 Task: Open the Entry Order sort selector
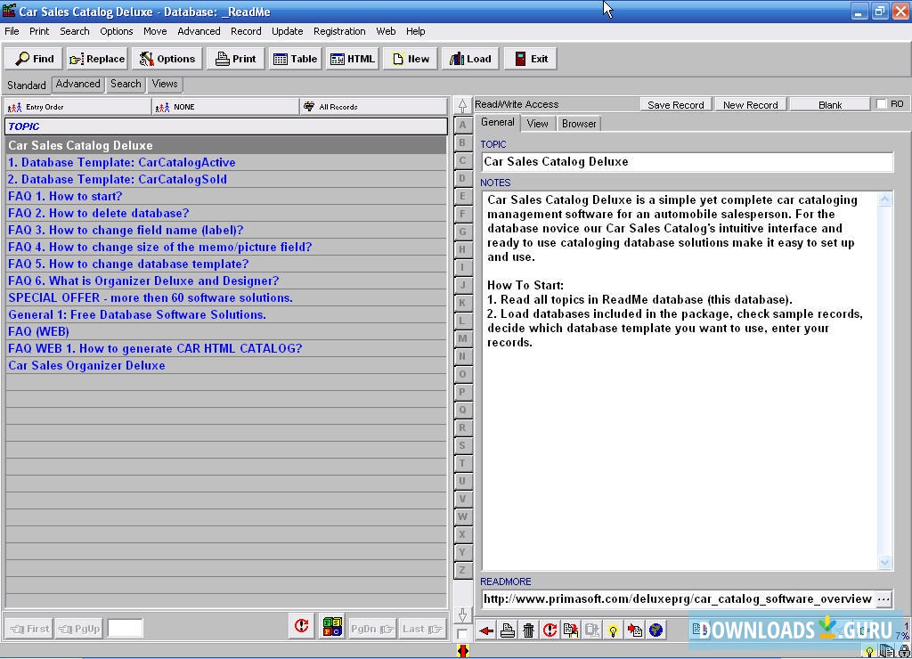click(x=78, y=107)
